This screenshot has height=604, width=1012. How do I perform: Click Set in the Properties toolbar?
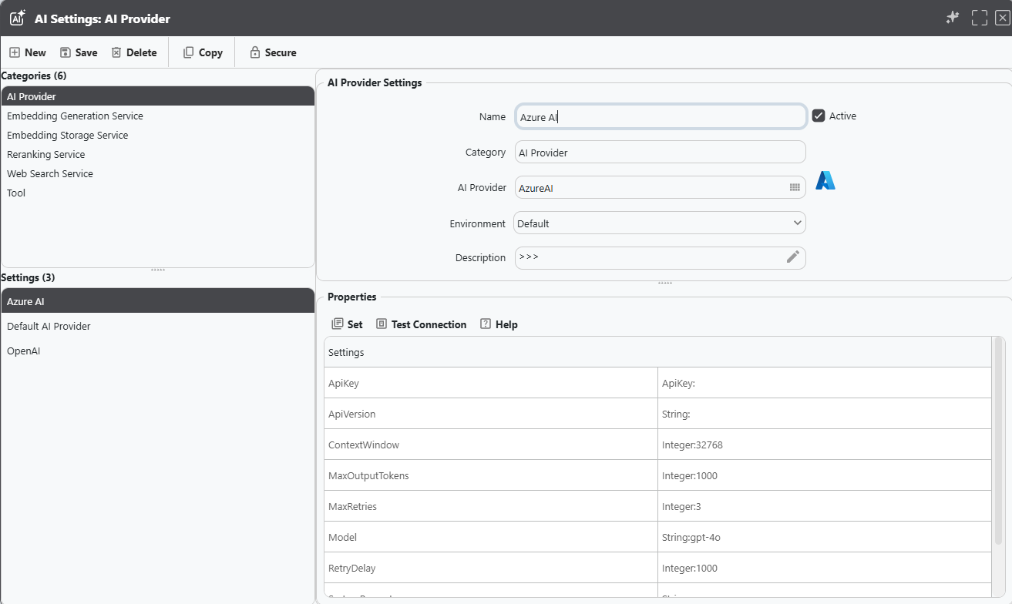point(347,324)
